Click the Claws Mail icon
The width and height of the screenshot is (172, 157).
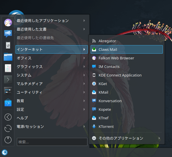[x=94, y=49]
